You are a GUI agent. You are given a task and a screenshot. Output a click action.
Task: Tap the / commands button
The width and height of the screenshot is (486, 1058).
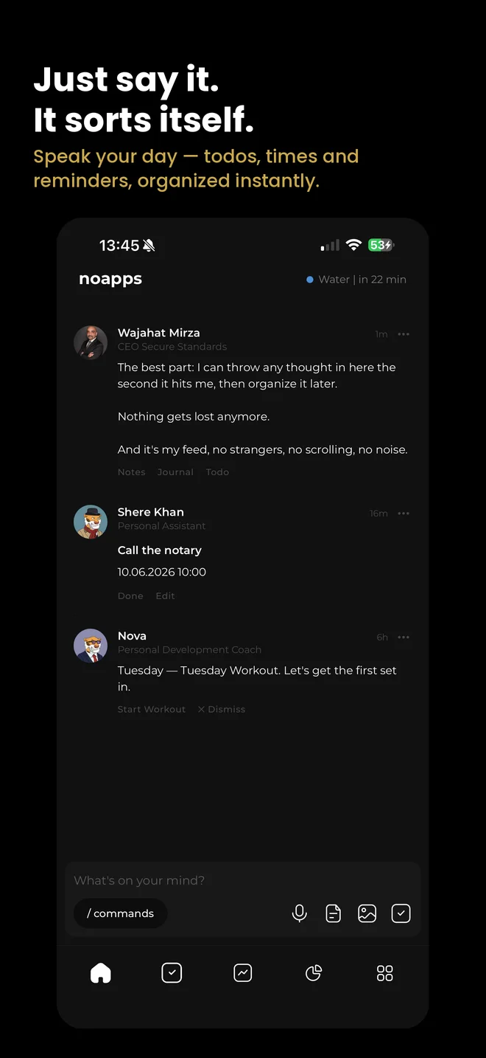tap(121, 913)
